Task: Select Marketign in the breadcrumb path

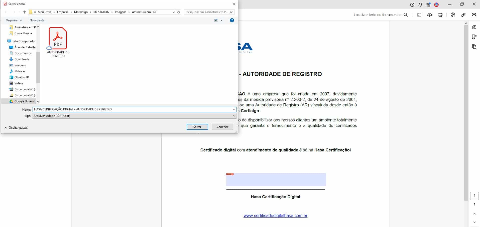Action: tap(81, 12)
